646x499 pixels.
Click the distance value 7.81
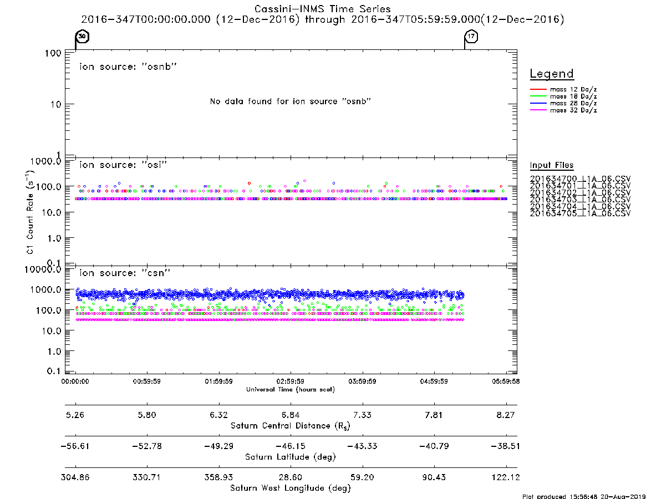[x=434, y=415]
